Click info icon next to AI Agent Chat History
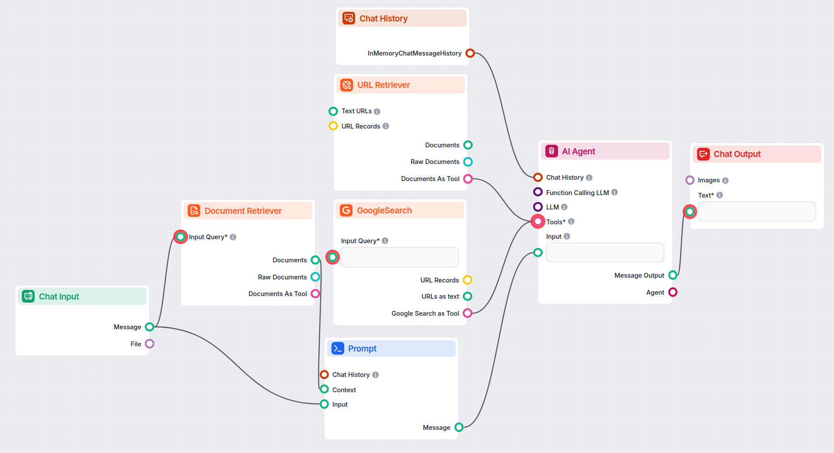Image resolution: width=834 pixels, height=453 pixels. point(589,178)
